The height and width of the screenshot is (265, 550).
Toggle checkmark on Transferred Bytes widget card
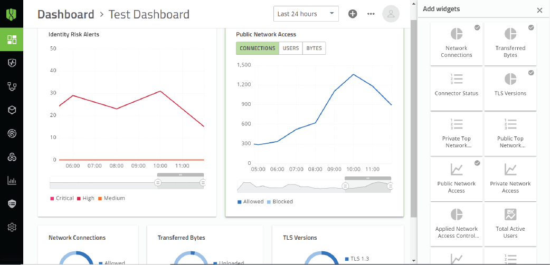[531, 27]
